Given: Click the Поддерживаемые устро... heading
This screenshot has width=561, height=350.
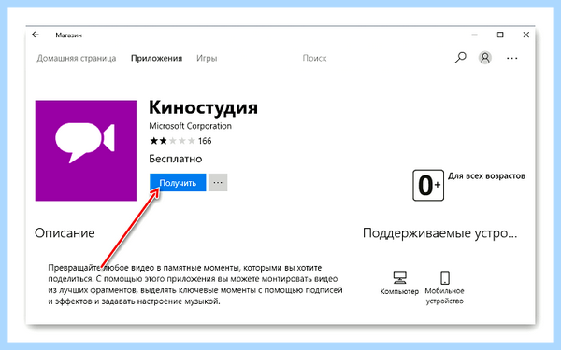Looking at the screenshot, I should [x=440, y=233].
